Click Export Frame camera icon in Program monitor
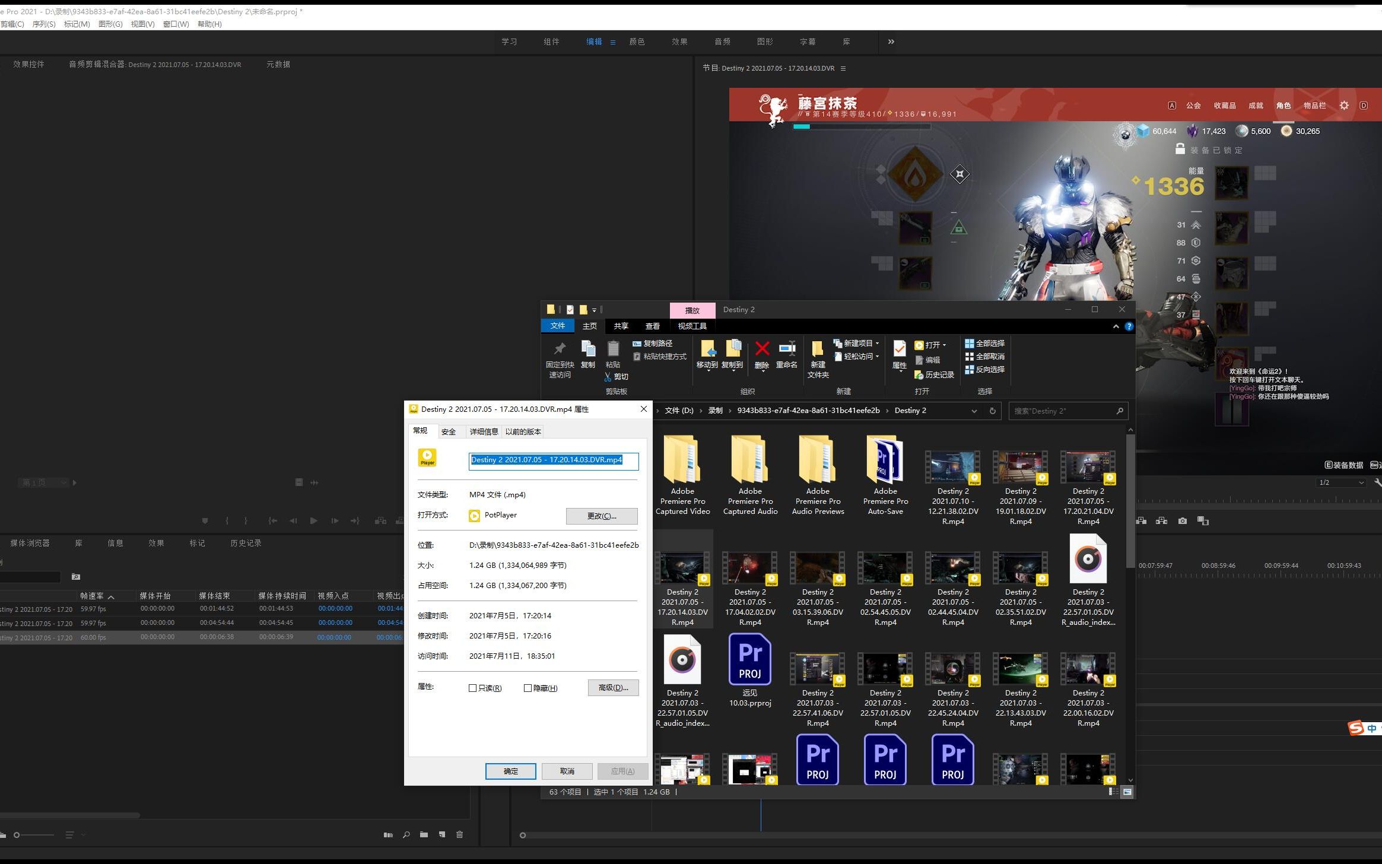1382x864 pixels. (x=1183, y=521)
